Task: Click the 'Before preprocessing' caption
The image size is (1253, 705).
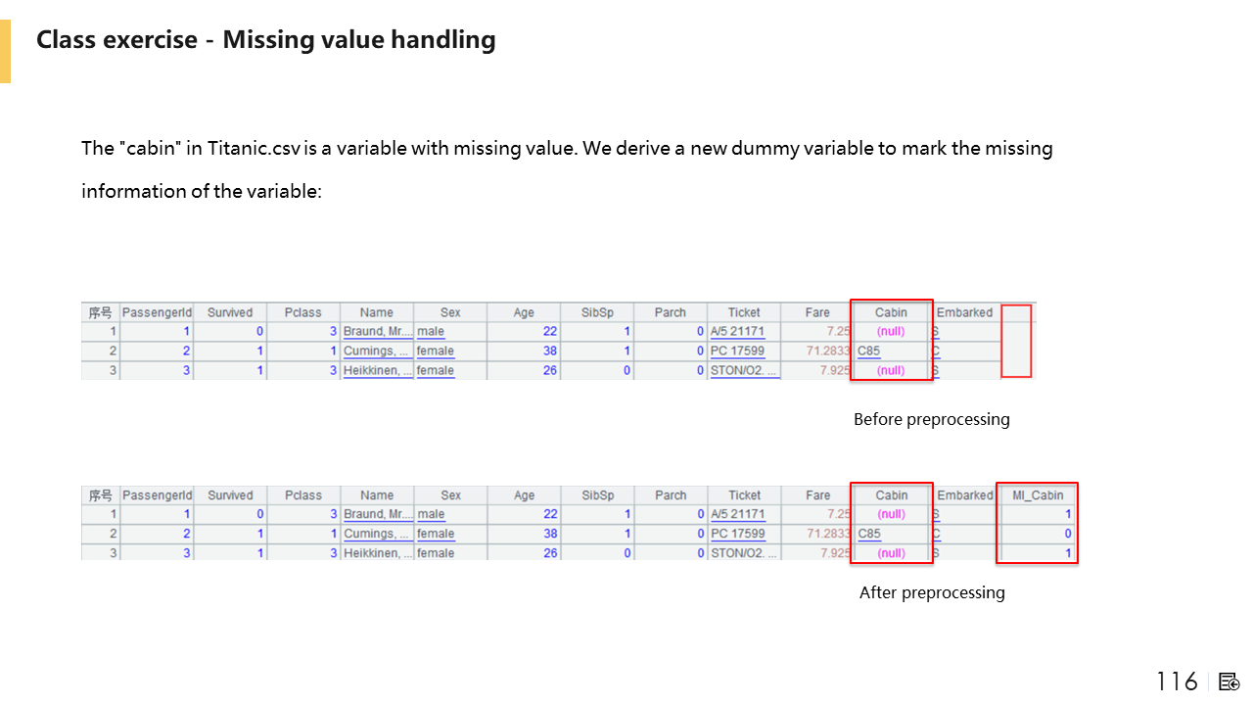Action: pos(931,419)
